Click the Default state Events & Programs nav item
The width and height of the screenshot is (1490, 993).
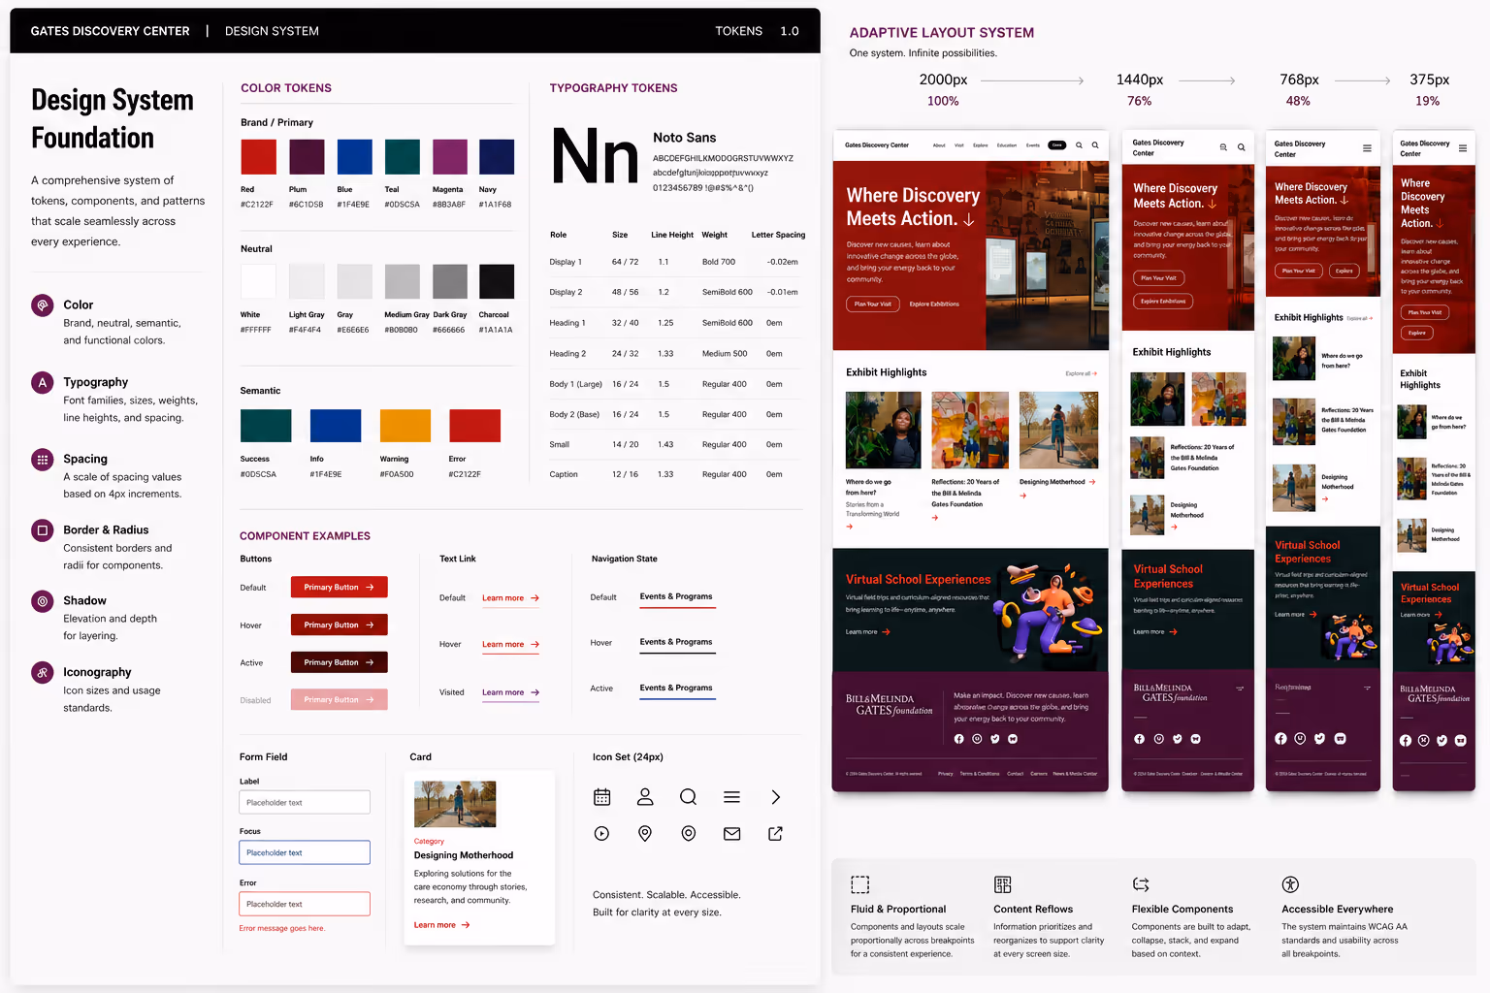pos(677,597)
